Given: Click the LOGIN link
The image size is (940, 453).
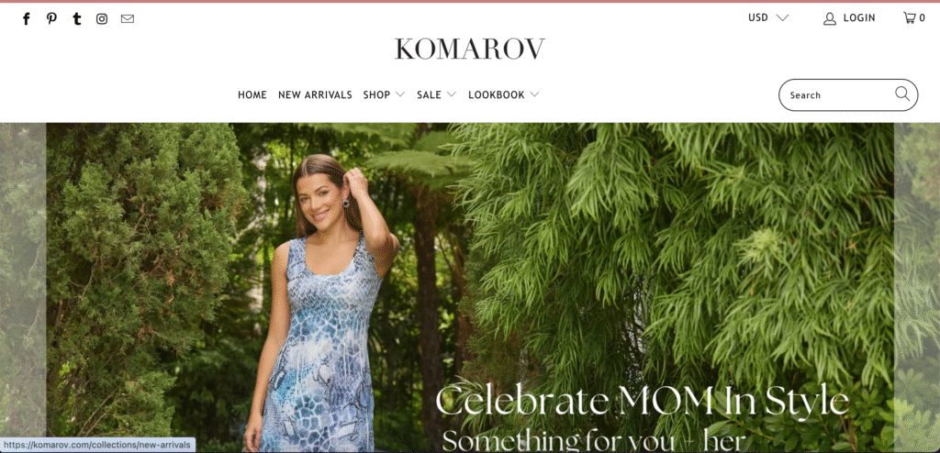Looking at the screenshot, I should click(859, 18).
